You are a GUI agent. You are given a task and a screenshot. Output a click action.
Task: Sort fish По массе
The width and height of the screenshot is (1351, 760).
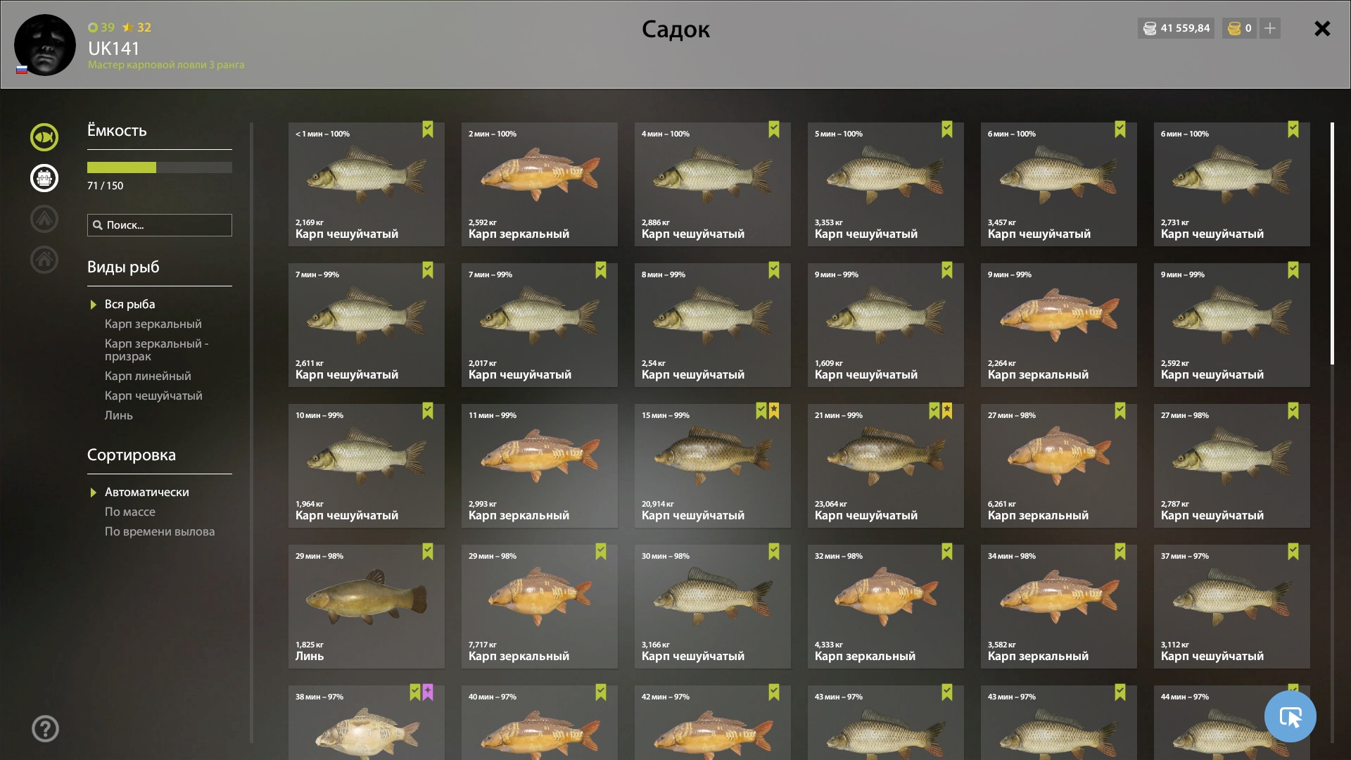130,512
